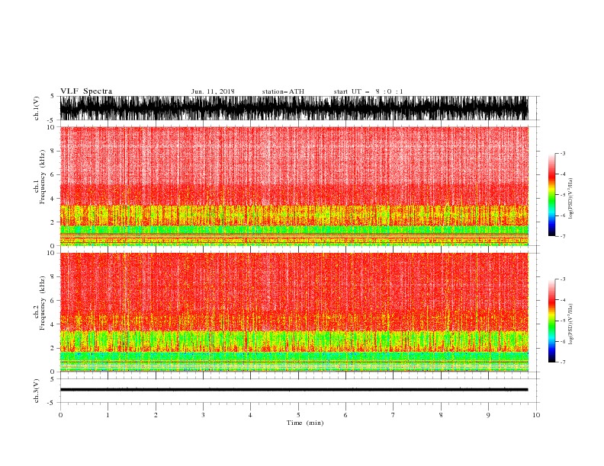Click the "VLF Spectra" title text
Screen dimensions: 604x466
coord(86,91)
